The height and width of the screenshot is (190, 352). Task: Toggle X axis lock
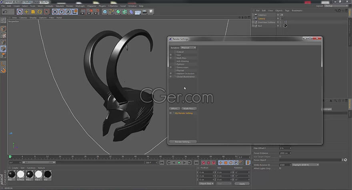pyautogui.click(x=55, y=12)
